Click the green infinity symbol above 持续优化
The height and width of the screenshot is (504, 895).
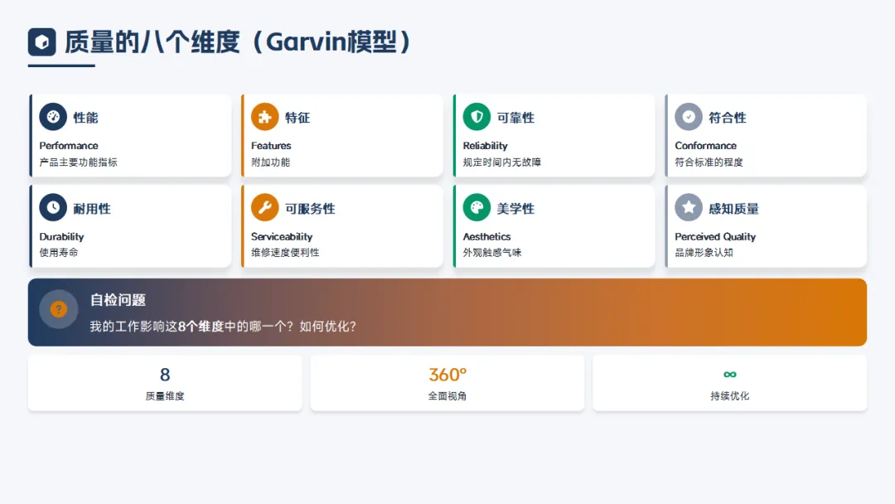pos(729,375)
